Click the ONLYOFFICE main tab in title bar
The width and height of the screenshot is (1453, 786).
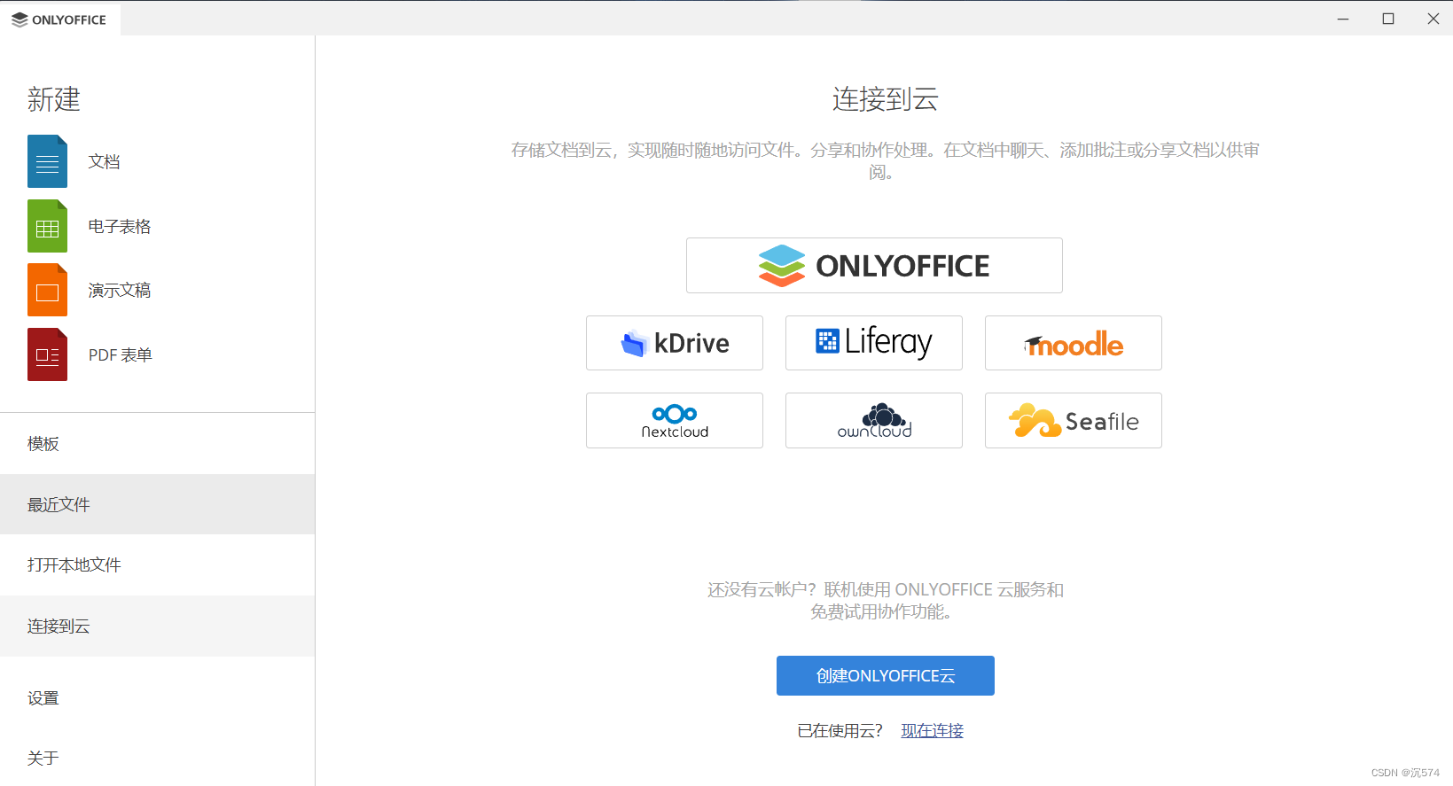tap(59, 19)
